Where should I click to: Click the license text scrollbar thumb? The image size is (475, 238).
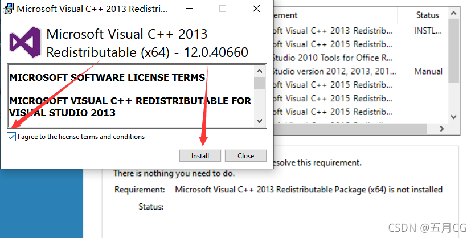(x=259, y=83)
